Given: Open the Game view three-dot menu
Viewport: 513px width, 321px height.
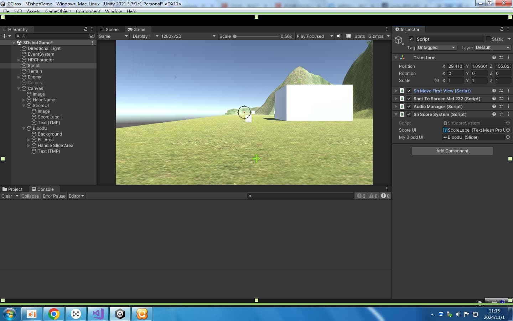Looking at the screenshot, I should click(387, 29).
